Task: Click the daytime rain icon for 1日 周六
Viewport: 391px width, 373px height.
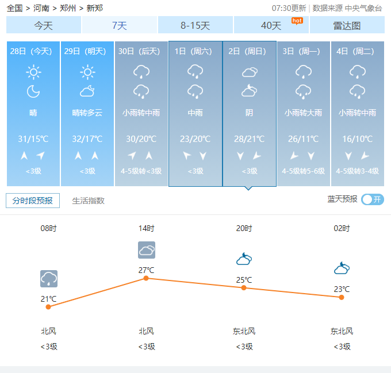Action: 195,72
